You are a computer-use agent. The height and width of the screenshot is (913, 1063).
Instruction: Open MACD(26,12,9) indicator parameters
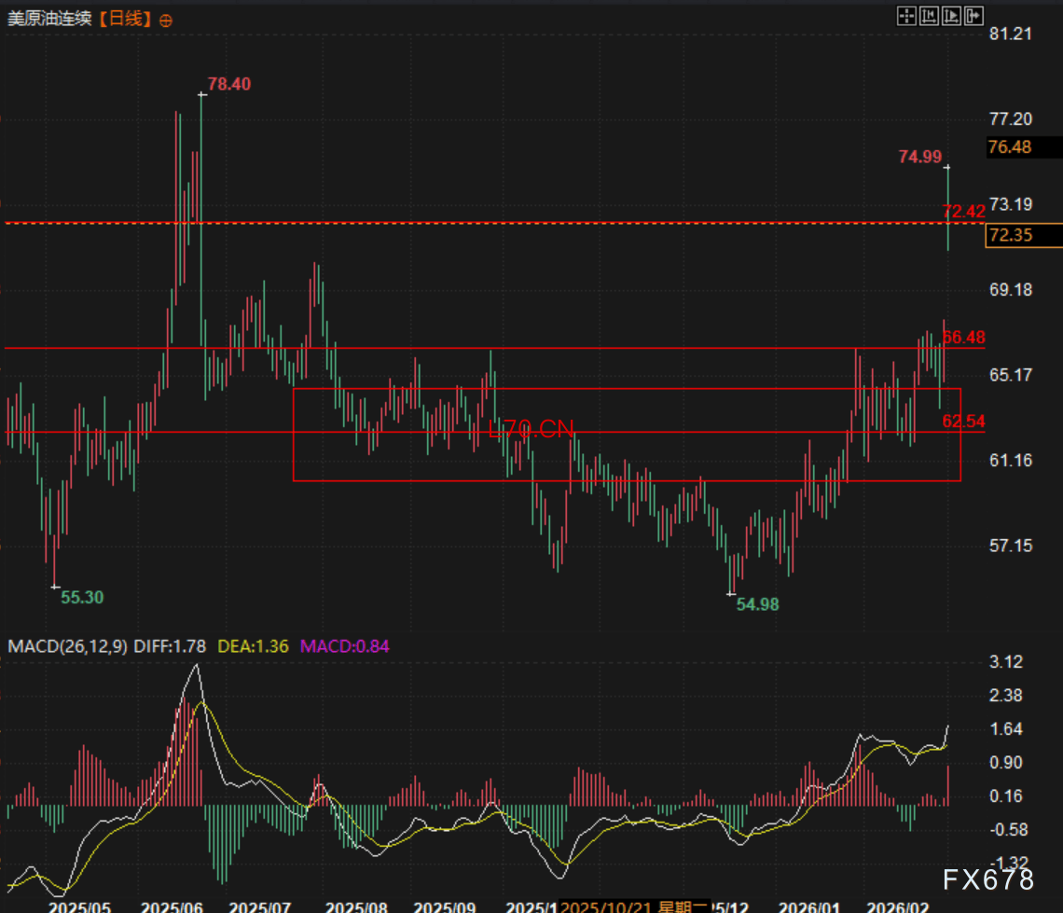(x=67, y=645)
